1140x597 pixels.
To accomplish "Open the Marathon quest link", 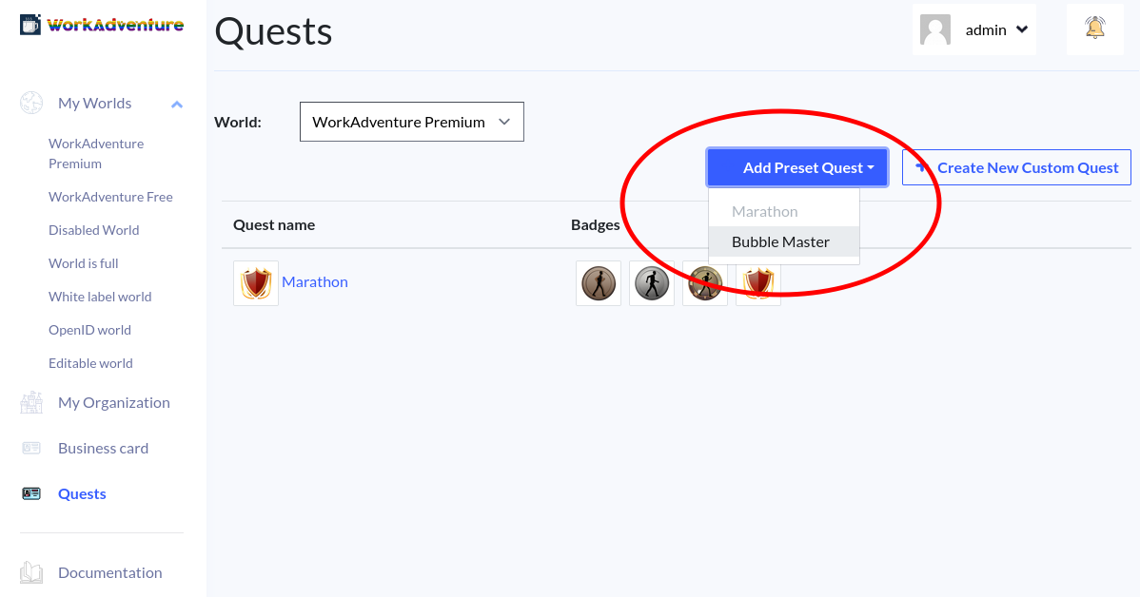I will click(x=315, y=281).
